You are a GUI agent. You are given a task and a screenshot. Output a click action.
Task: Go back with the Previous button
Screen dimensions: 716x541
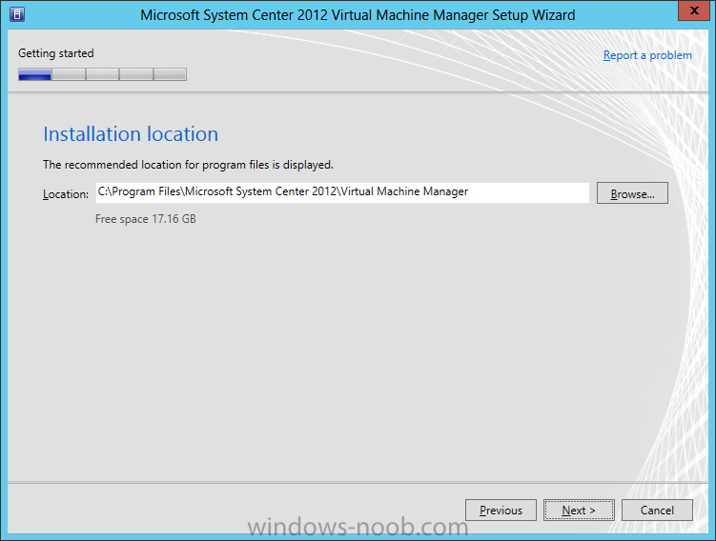point(501,510)
